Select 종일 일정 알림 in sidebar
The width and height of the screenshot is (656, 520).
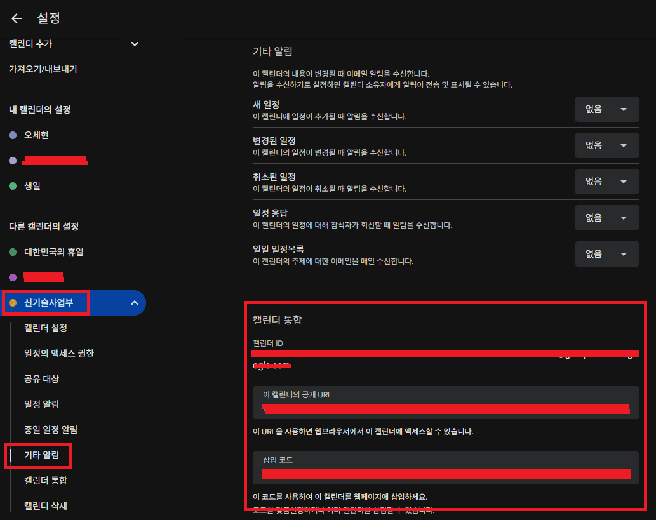[x=51, y=430]
